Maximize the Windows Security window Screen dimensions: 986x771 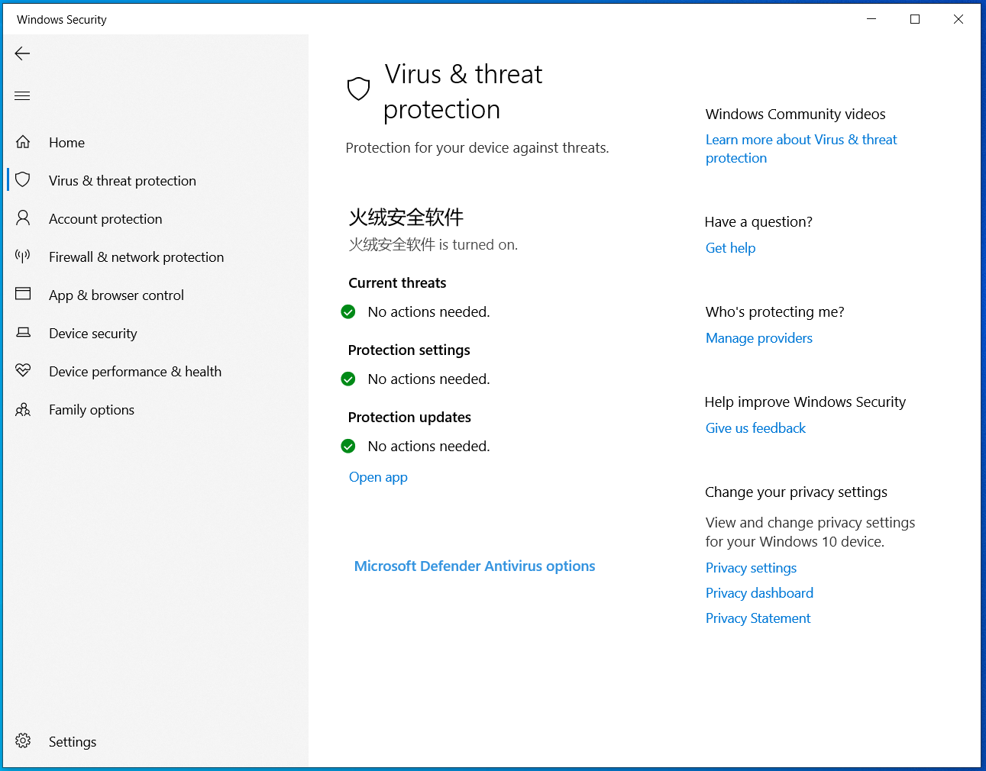pyautogui.click(x=915, y=19)
